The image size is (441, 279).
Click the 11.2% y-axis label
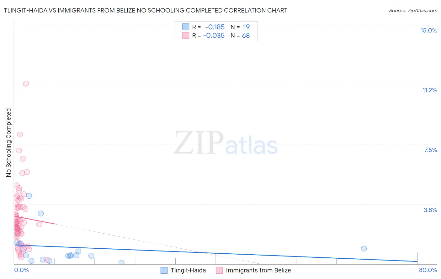click(x=430, y=90)
